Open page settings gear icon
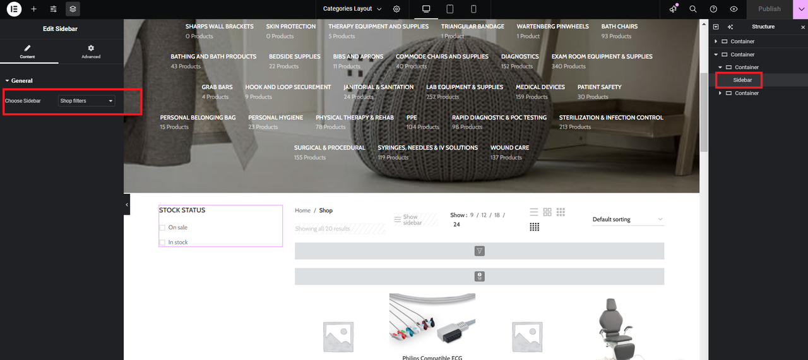The image size is (808, 360). (396, 9)
